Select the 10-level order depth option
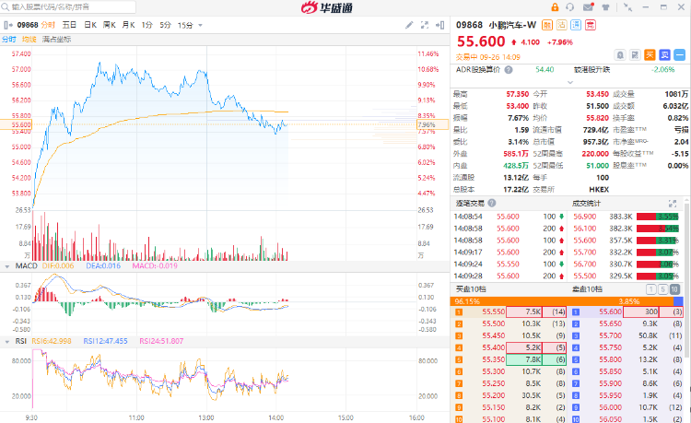Image resolution: width=691 pixels, height=423 pixels. (x=674, y=288)
